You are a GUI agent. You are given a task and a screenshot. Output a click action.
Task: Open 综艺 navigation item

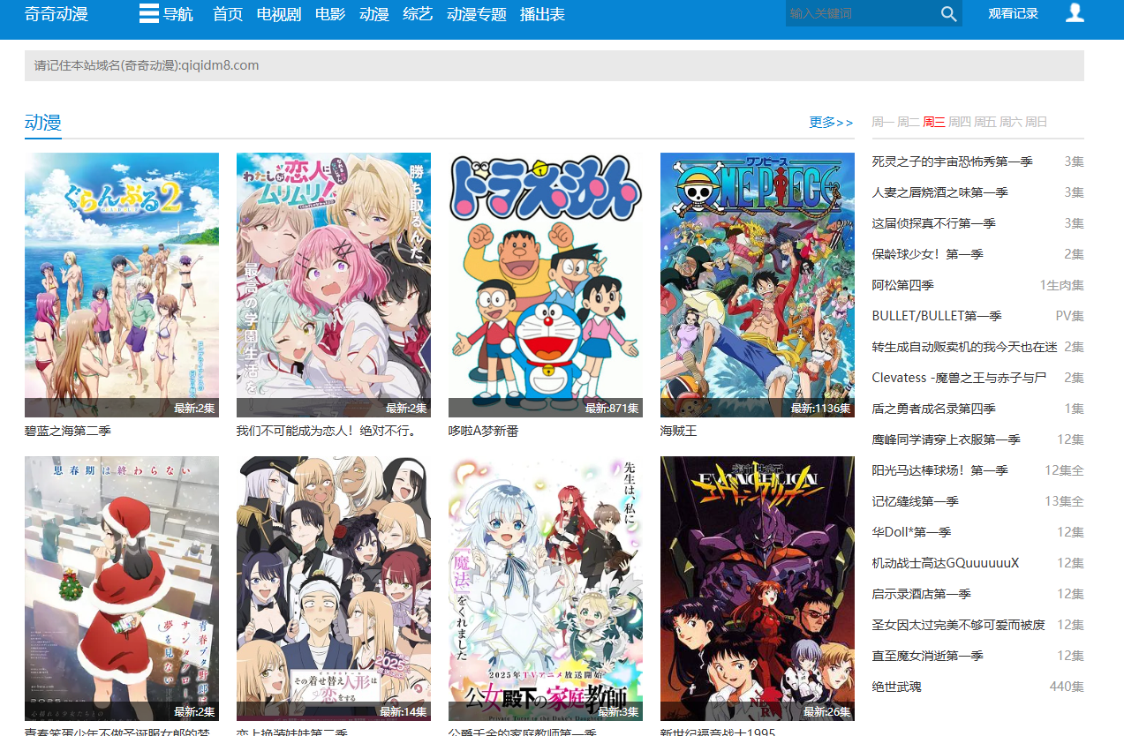(x=418, y=14)
